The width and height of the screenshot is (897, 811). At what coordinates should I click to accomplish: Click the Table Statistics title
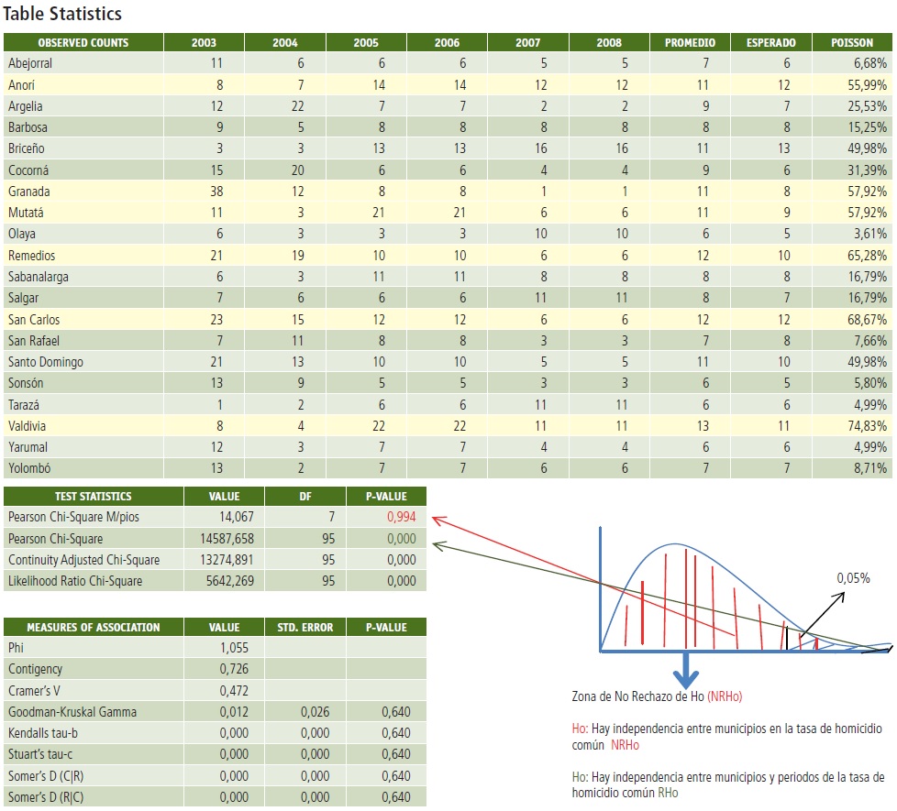62,15
